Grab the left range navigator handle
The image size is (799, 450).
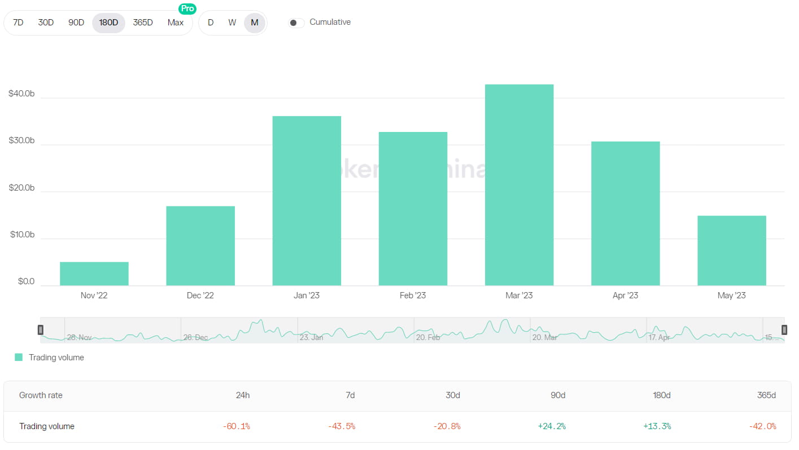point(41,330)
